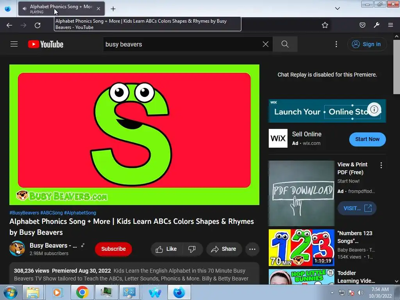
Task: Open the PDF Download ad thumbnail
Action: coord(301,193)
